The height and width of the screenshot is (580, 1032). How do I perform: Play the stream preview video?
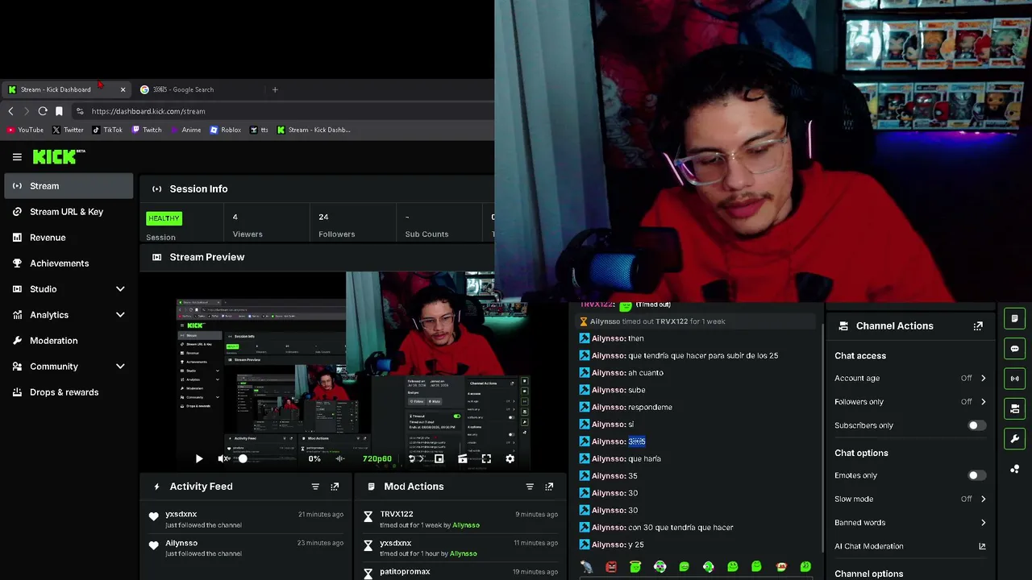point(199,459)
